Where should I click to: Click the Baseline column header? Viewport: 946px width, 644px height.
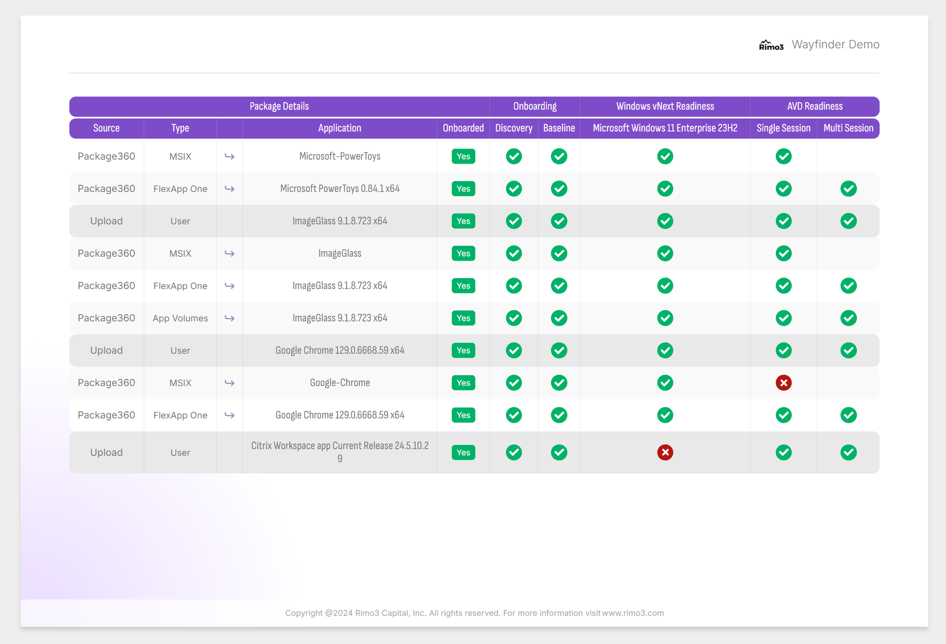click(x=559, y=128)
